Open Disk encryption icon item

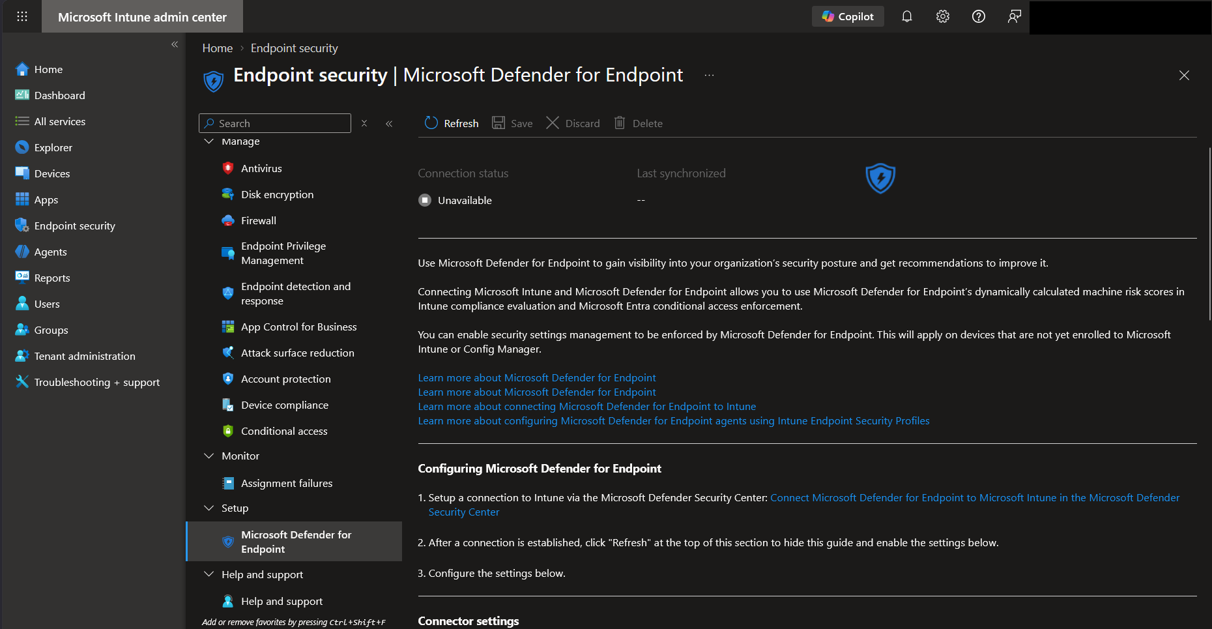click(227, 194)
